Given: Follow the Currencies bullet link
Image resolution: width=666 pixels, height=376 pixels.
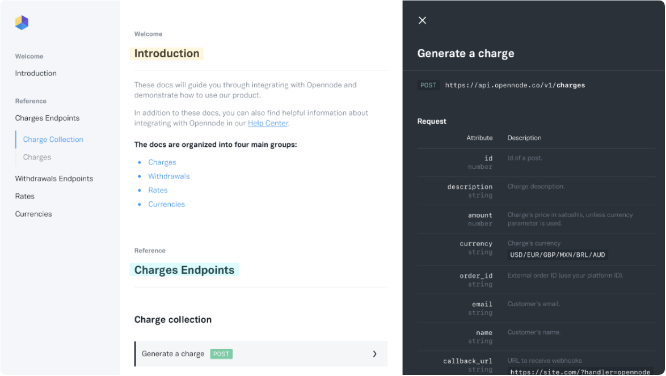Looking at the screenshot, I should point(166,204).
